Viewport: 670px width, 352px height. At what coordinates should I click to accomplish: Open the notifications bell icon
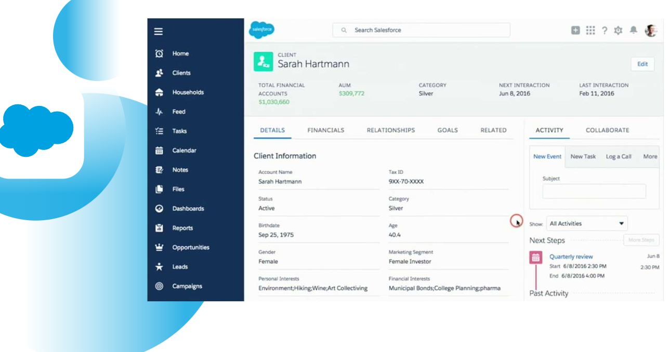633,30
